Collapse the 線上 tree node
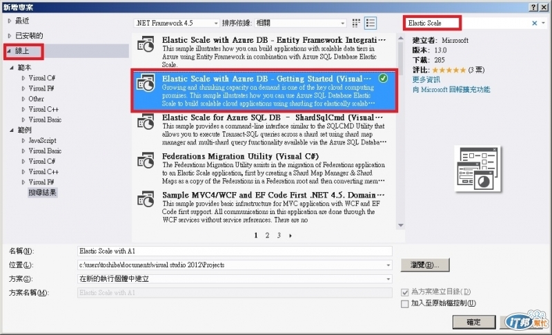Screen dimensions: 552x335 pos(10,51)
